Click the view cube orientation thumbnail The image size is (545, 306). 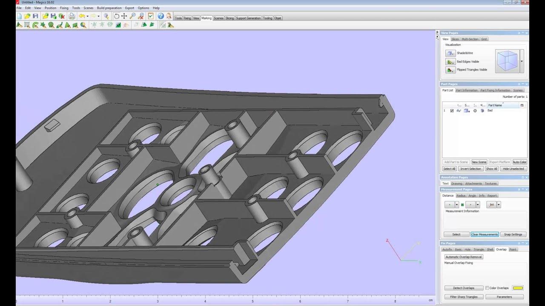508,61
